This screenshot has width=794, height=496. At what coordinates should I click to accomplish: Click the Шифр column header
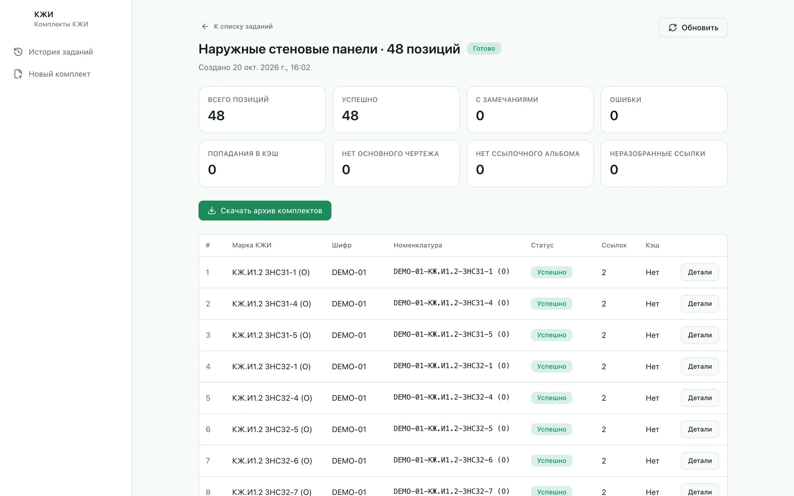[x=341, y=245]
